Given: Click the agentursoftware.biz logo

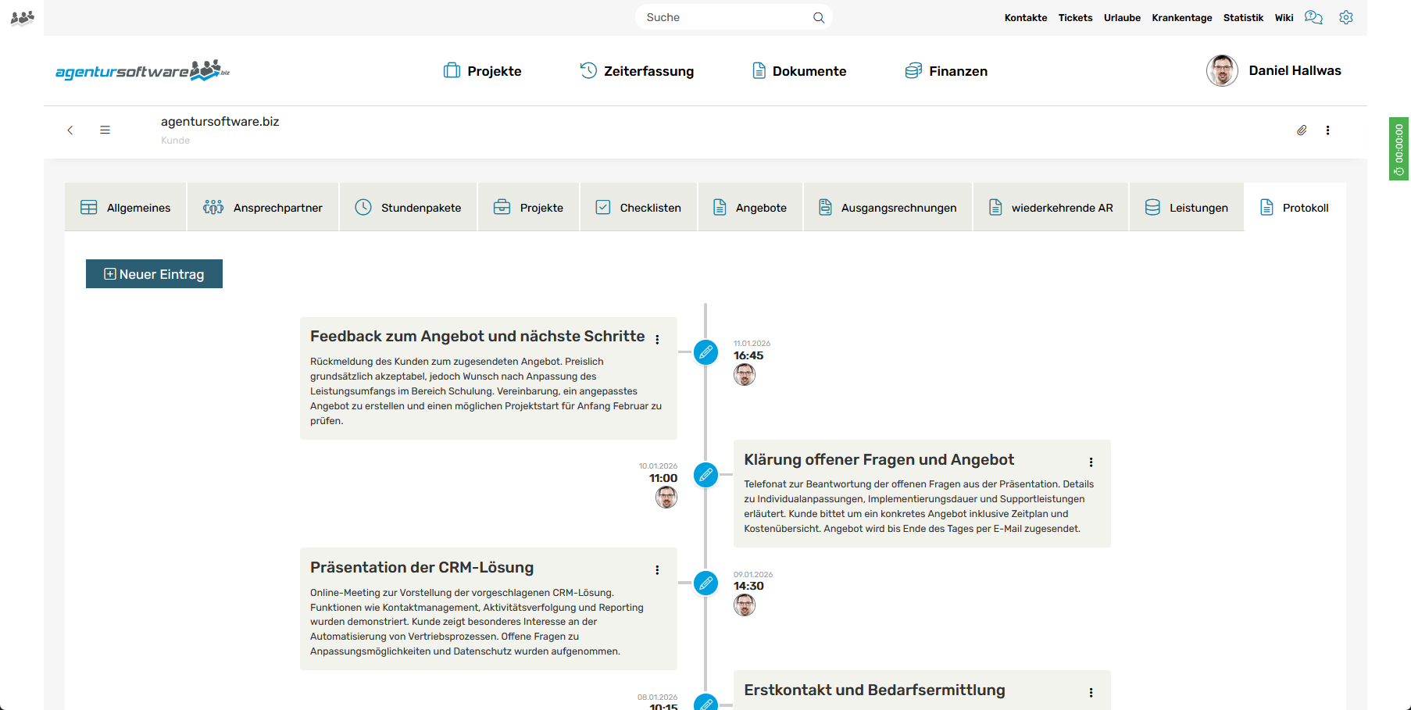Looking at the screenshot, I should click(x=141, y=70).
